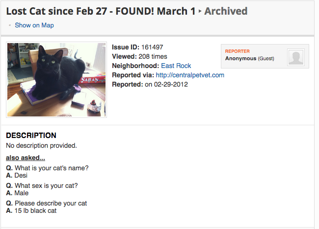Click the REPORTER label in the reporter box
This screenshot has width=319, height=229.
pos(237,51)
